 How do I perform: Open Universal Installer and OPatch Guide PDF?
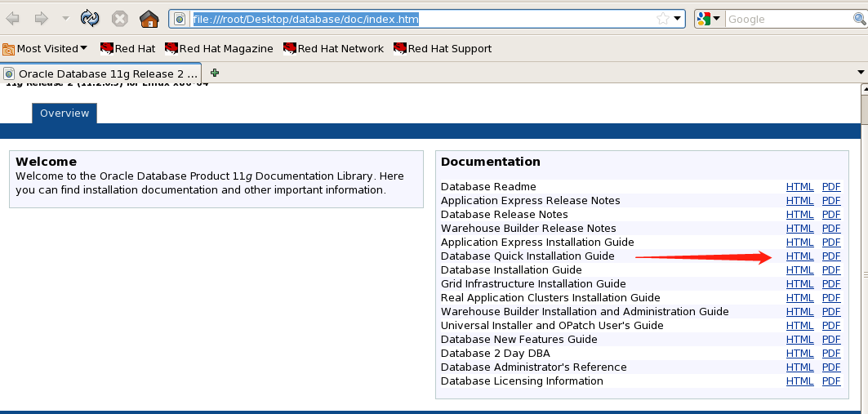click(x=831, y=326)
